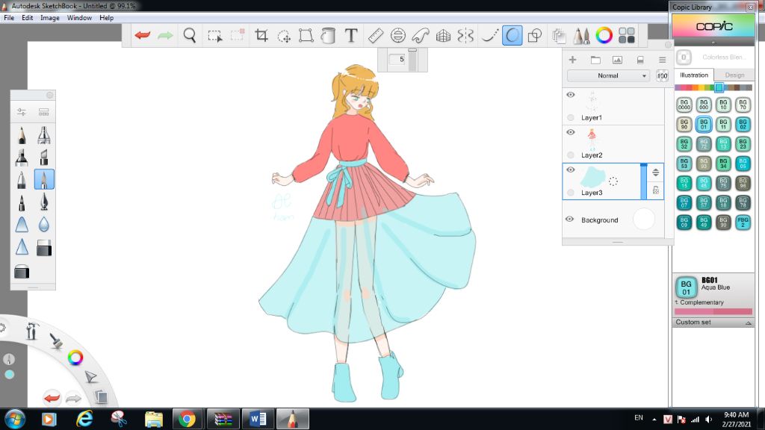Select the hard eraser in brush palette
Screen dimensions: 765x430
44,248
